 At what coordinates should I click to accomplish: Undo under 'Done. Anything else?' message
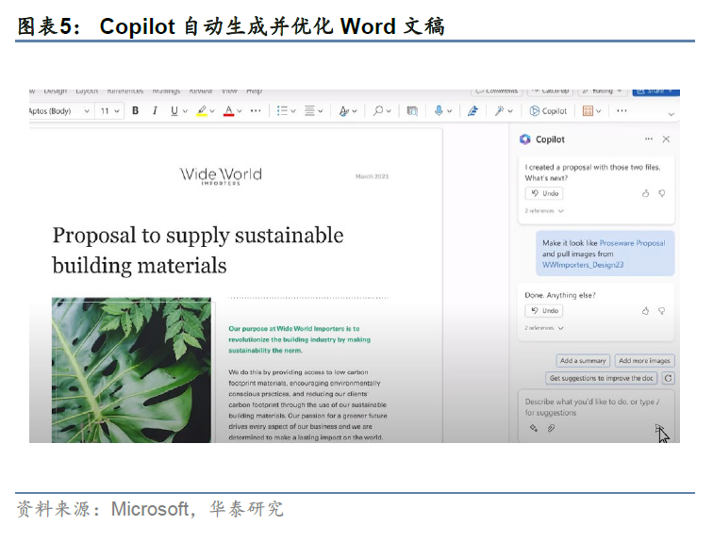544,311
